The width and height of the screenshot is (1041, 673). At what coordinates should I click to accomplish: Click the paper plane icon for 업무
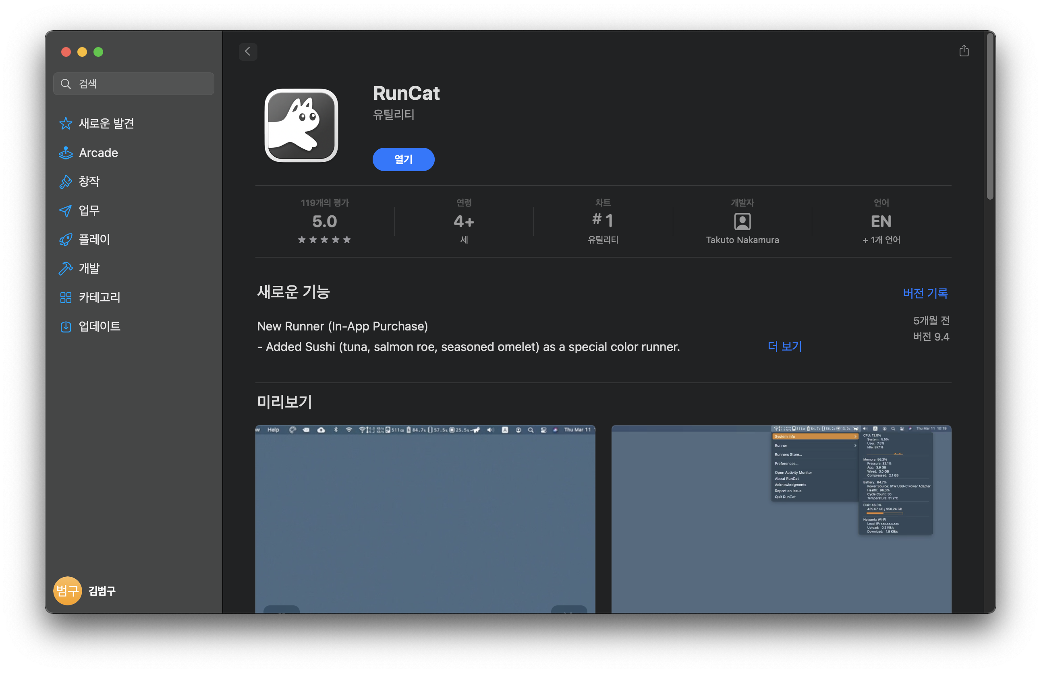(66, 211)
